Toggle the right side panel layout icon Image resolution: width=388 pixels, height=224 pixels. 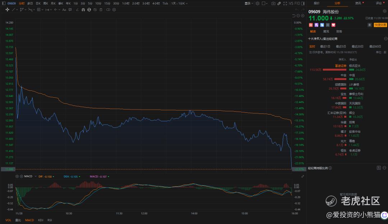coord(303,4)
